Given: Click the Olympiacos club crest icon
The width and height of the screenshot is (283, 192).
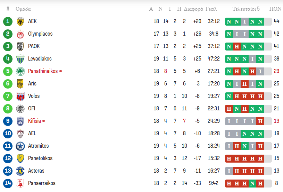Looking at the screenshot, I should (x=20, y=34).
